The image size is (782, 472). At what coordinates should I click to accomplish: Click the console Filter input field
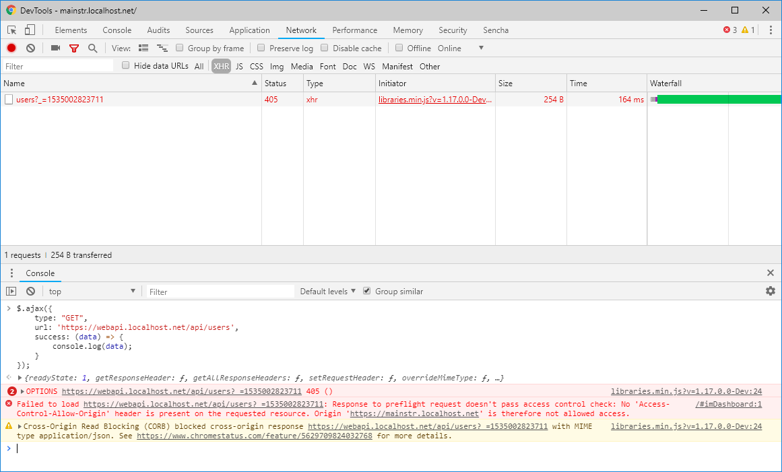(x=220, y=292)
